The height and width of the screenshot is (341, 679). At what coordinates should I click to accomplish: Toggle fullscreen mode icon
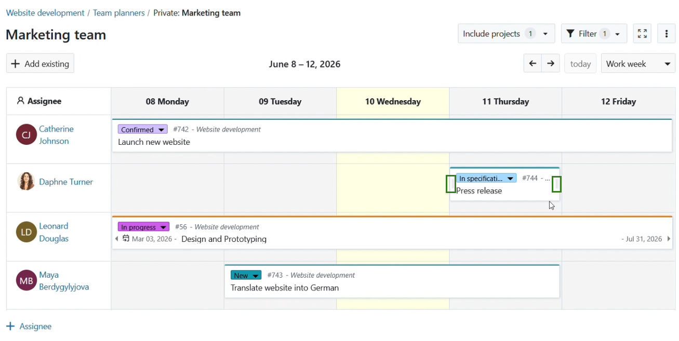point(642,34)
